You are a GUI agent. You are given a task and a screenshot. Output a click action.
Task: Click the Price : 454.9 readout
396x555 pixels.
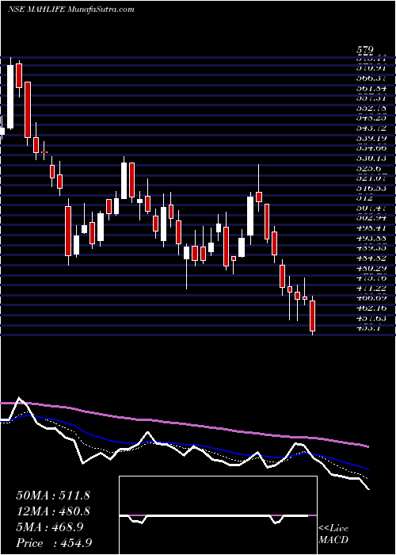click(55, 543)
